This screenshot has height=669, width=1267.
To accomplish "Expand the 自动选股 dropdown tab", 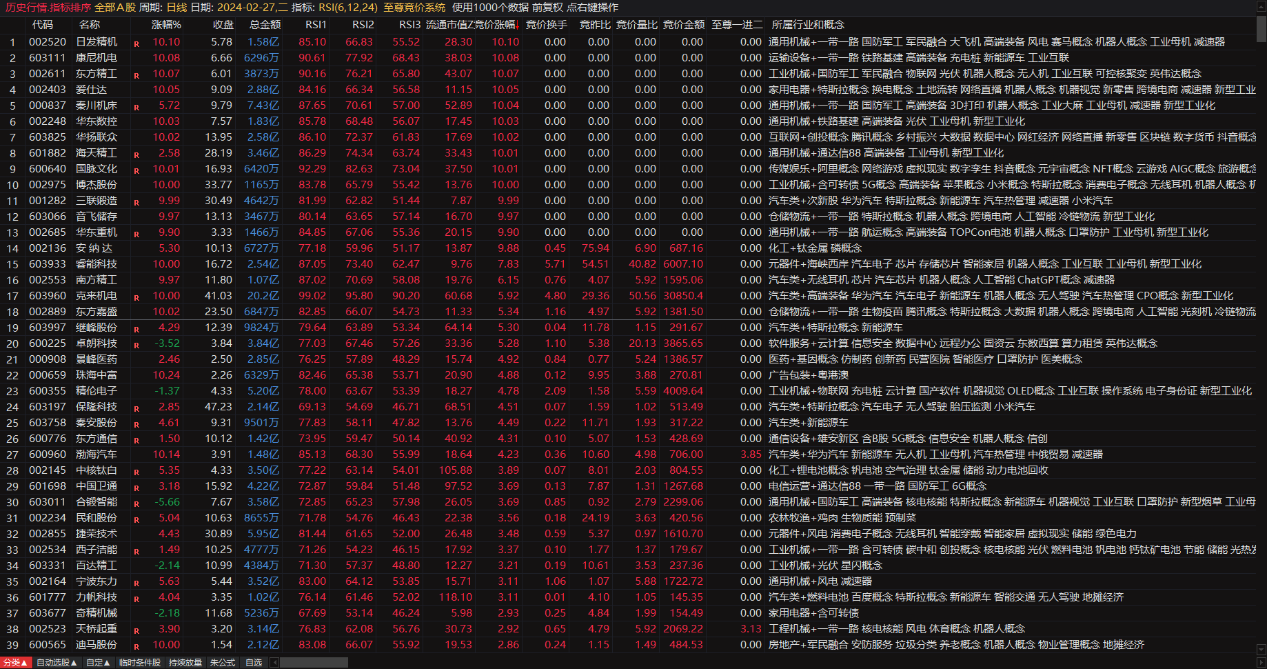I will click(x=57, y=663).
